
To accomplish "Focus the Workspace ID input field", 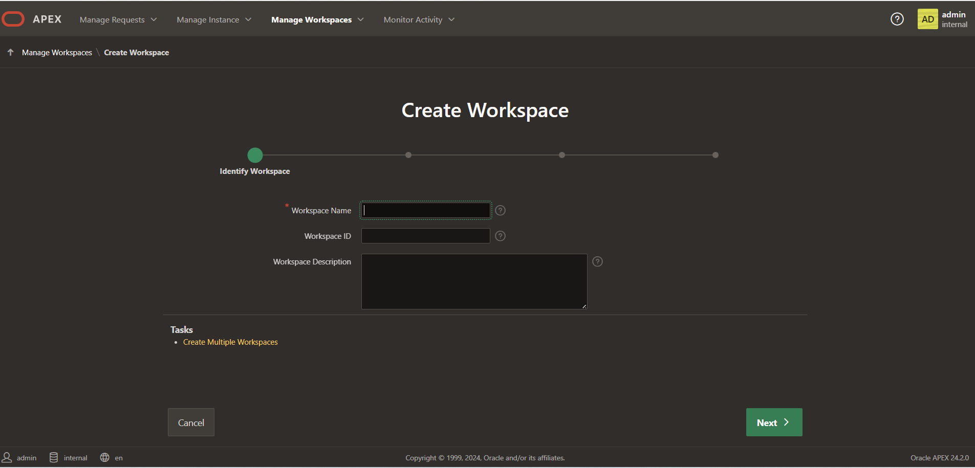I will tap(425, 236).
